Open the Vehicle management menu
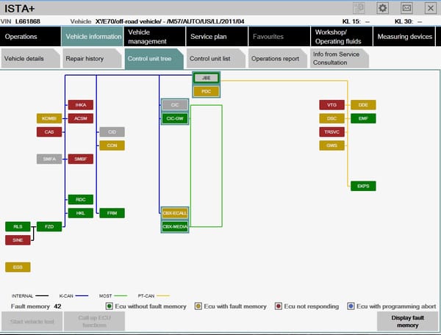Screen dimensions: 441x335 [x=154, y=37]
